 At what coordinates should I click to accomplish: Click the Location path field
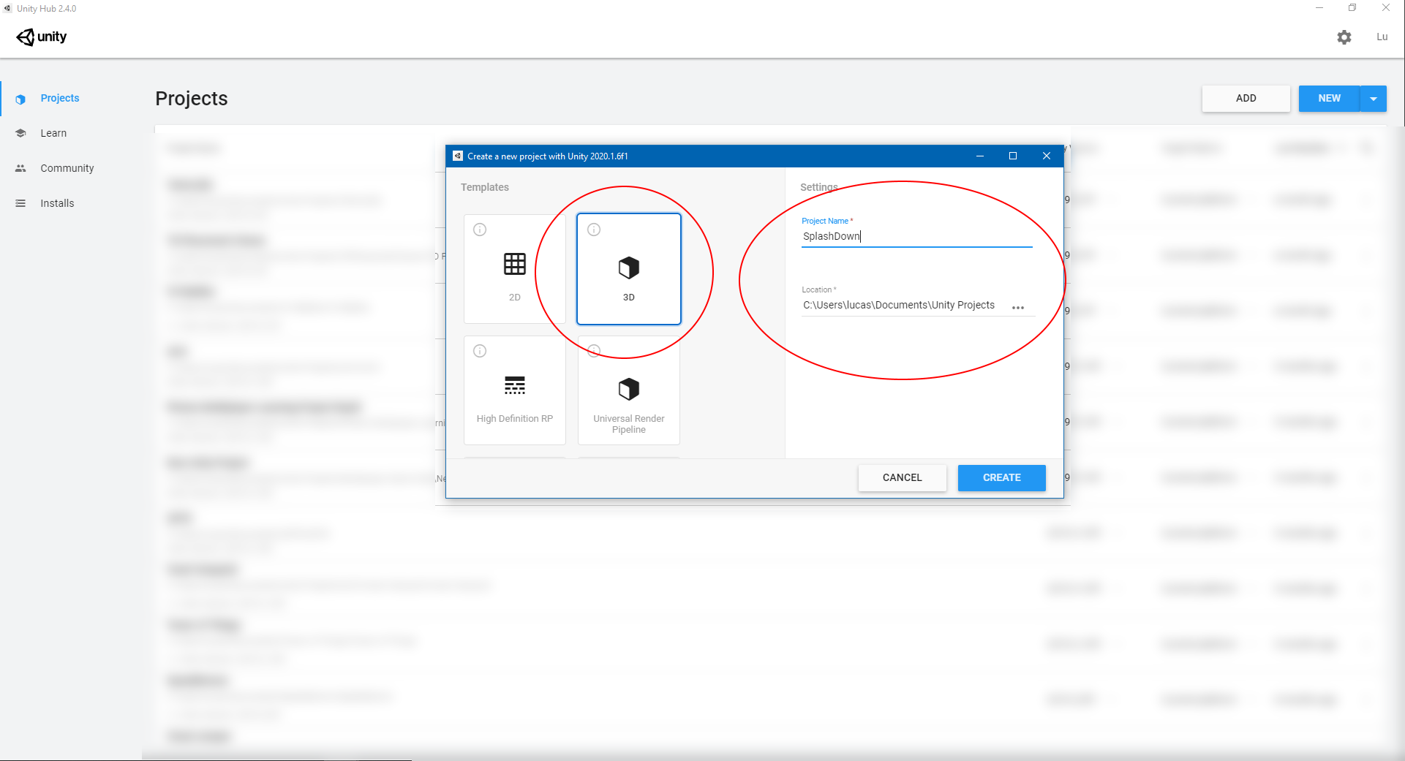899,306
